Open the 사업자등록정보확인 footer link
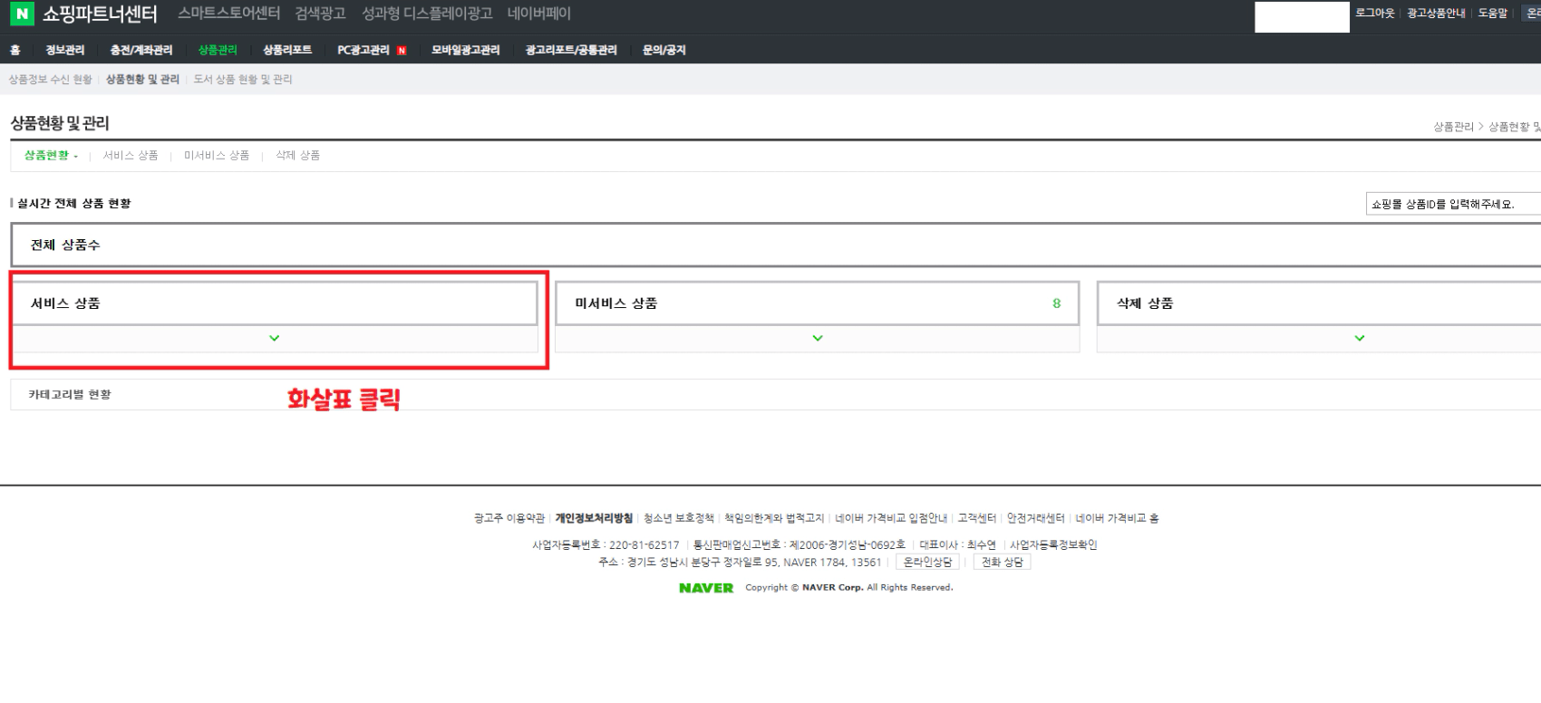Screen dimensions: 1541x703 [x=1053, y=545]
